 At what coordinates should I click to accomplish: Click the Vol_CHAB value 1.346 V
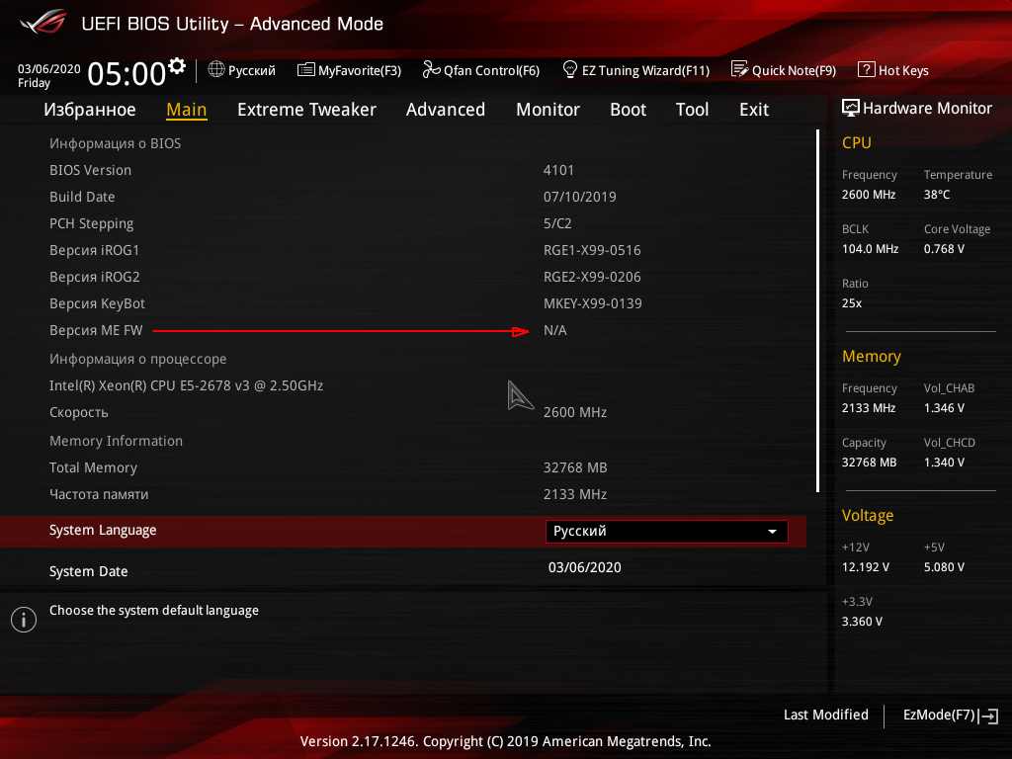click(x=944, y=408)
